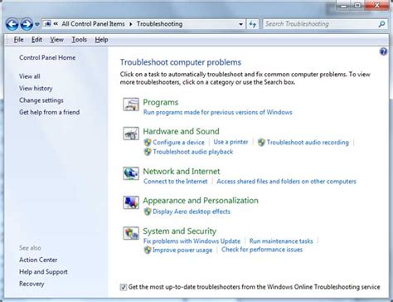Click the search magnifier icon

[x=381, y=24]
